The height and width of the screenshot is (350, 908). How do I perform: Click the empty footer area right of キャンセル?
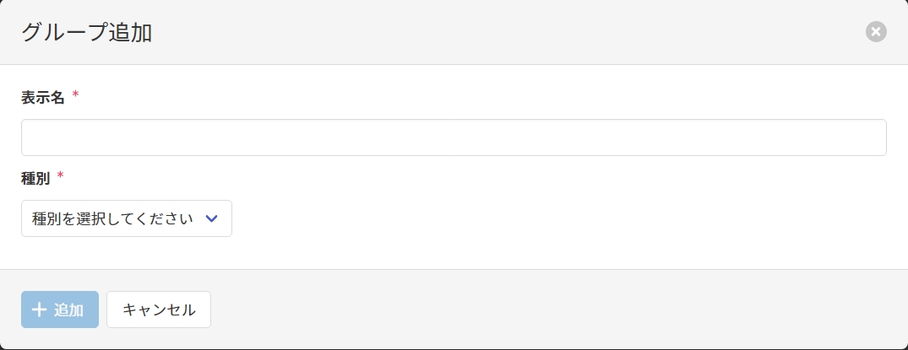(x=549, y=310)
